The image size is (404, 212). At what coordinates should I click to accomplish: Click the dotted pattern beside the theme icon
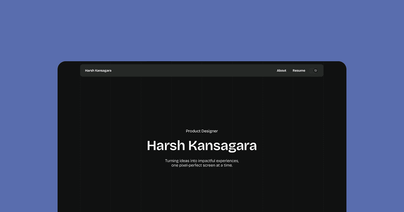311,71
